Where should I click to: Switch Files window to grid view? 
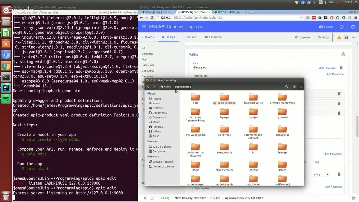click(301, 87)
